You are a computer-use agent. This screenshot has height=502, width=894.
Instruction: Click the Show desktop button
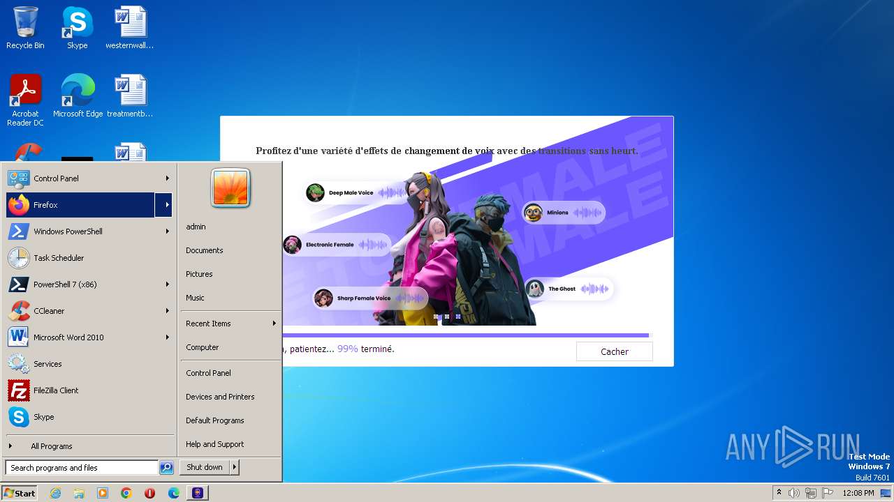(x=886, y=493)
